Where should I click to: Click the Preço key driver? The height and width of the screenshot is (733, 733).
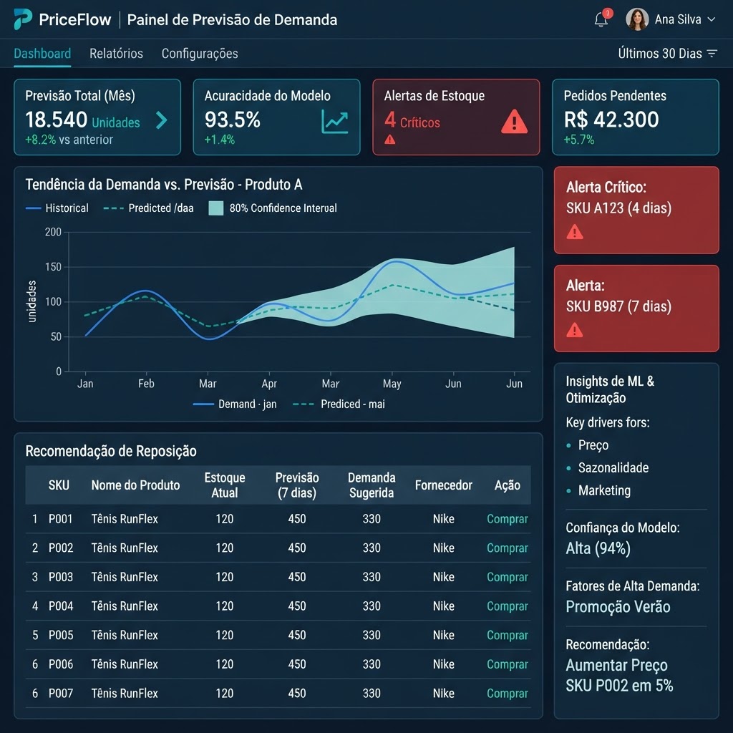(593, 445)
